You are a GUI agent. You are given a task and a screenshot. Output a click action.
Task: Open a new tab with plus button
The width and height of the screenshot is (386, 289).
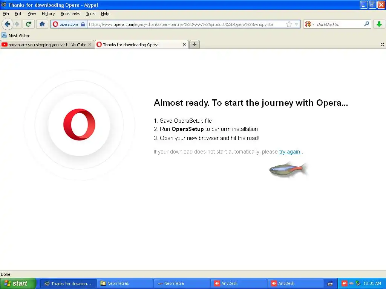click(x=195, y=44)
